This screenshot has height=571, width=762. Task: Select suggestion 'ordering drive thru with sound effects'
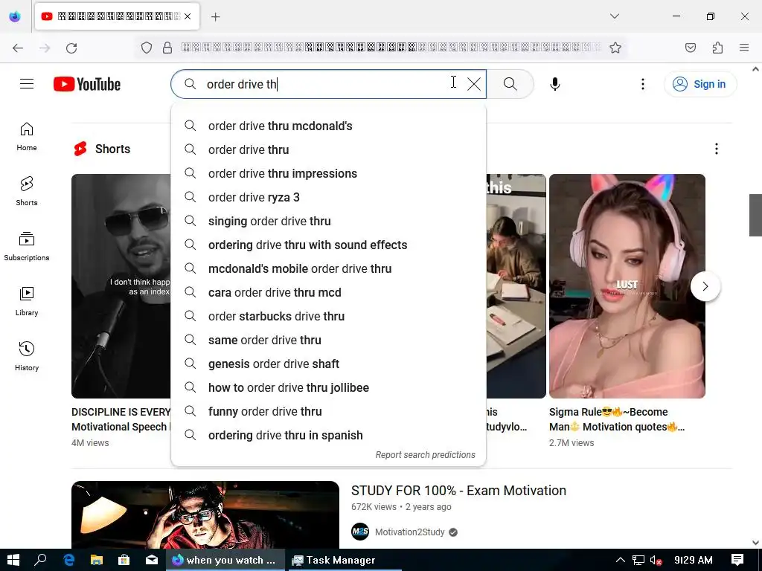tap(328, 245)
